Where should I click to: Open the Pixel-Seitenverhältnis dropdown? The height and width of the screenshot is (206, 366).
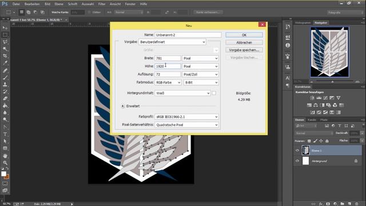coord(186,125)
